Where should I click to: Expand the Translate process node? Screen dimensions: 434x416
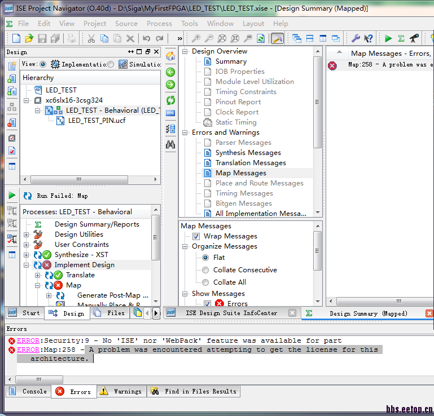[38, 275]
